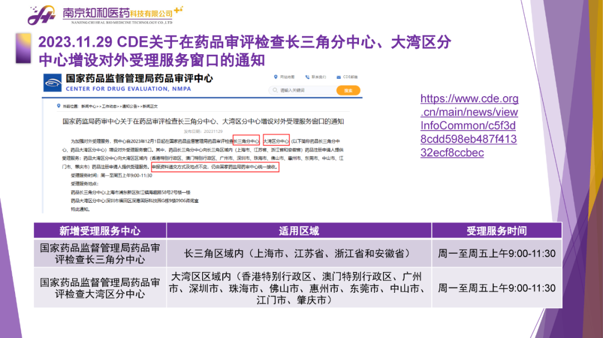The image size is (603, 338).
Task: Select 通知公告 in the breadcrumb
Action: (131, 106)
